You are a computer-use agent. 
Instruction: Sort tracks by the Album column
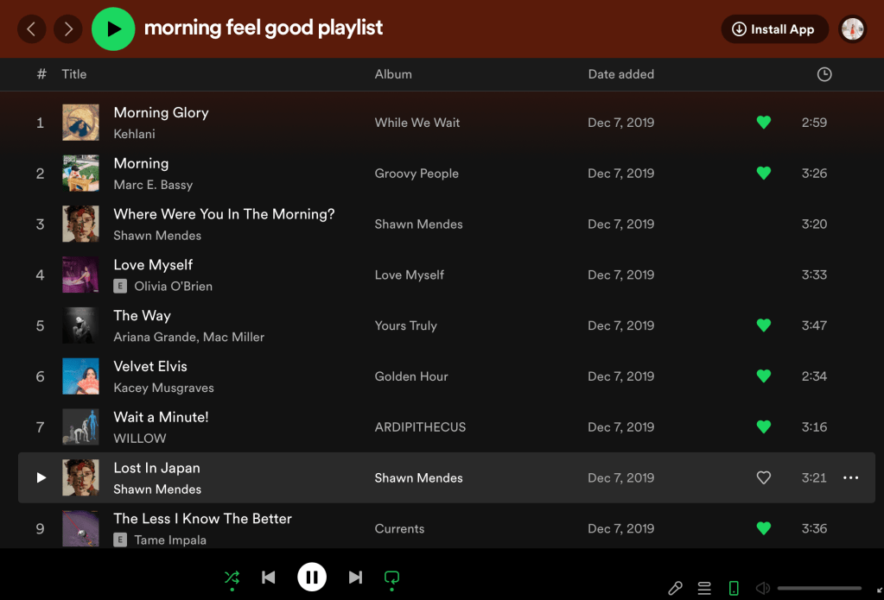coord(393,74)
